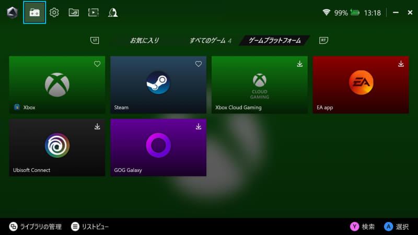The image size is (418, 235).
Task: Open the video gallery play icon
Action: click(x=94, y=13)
